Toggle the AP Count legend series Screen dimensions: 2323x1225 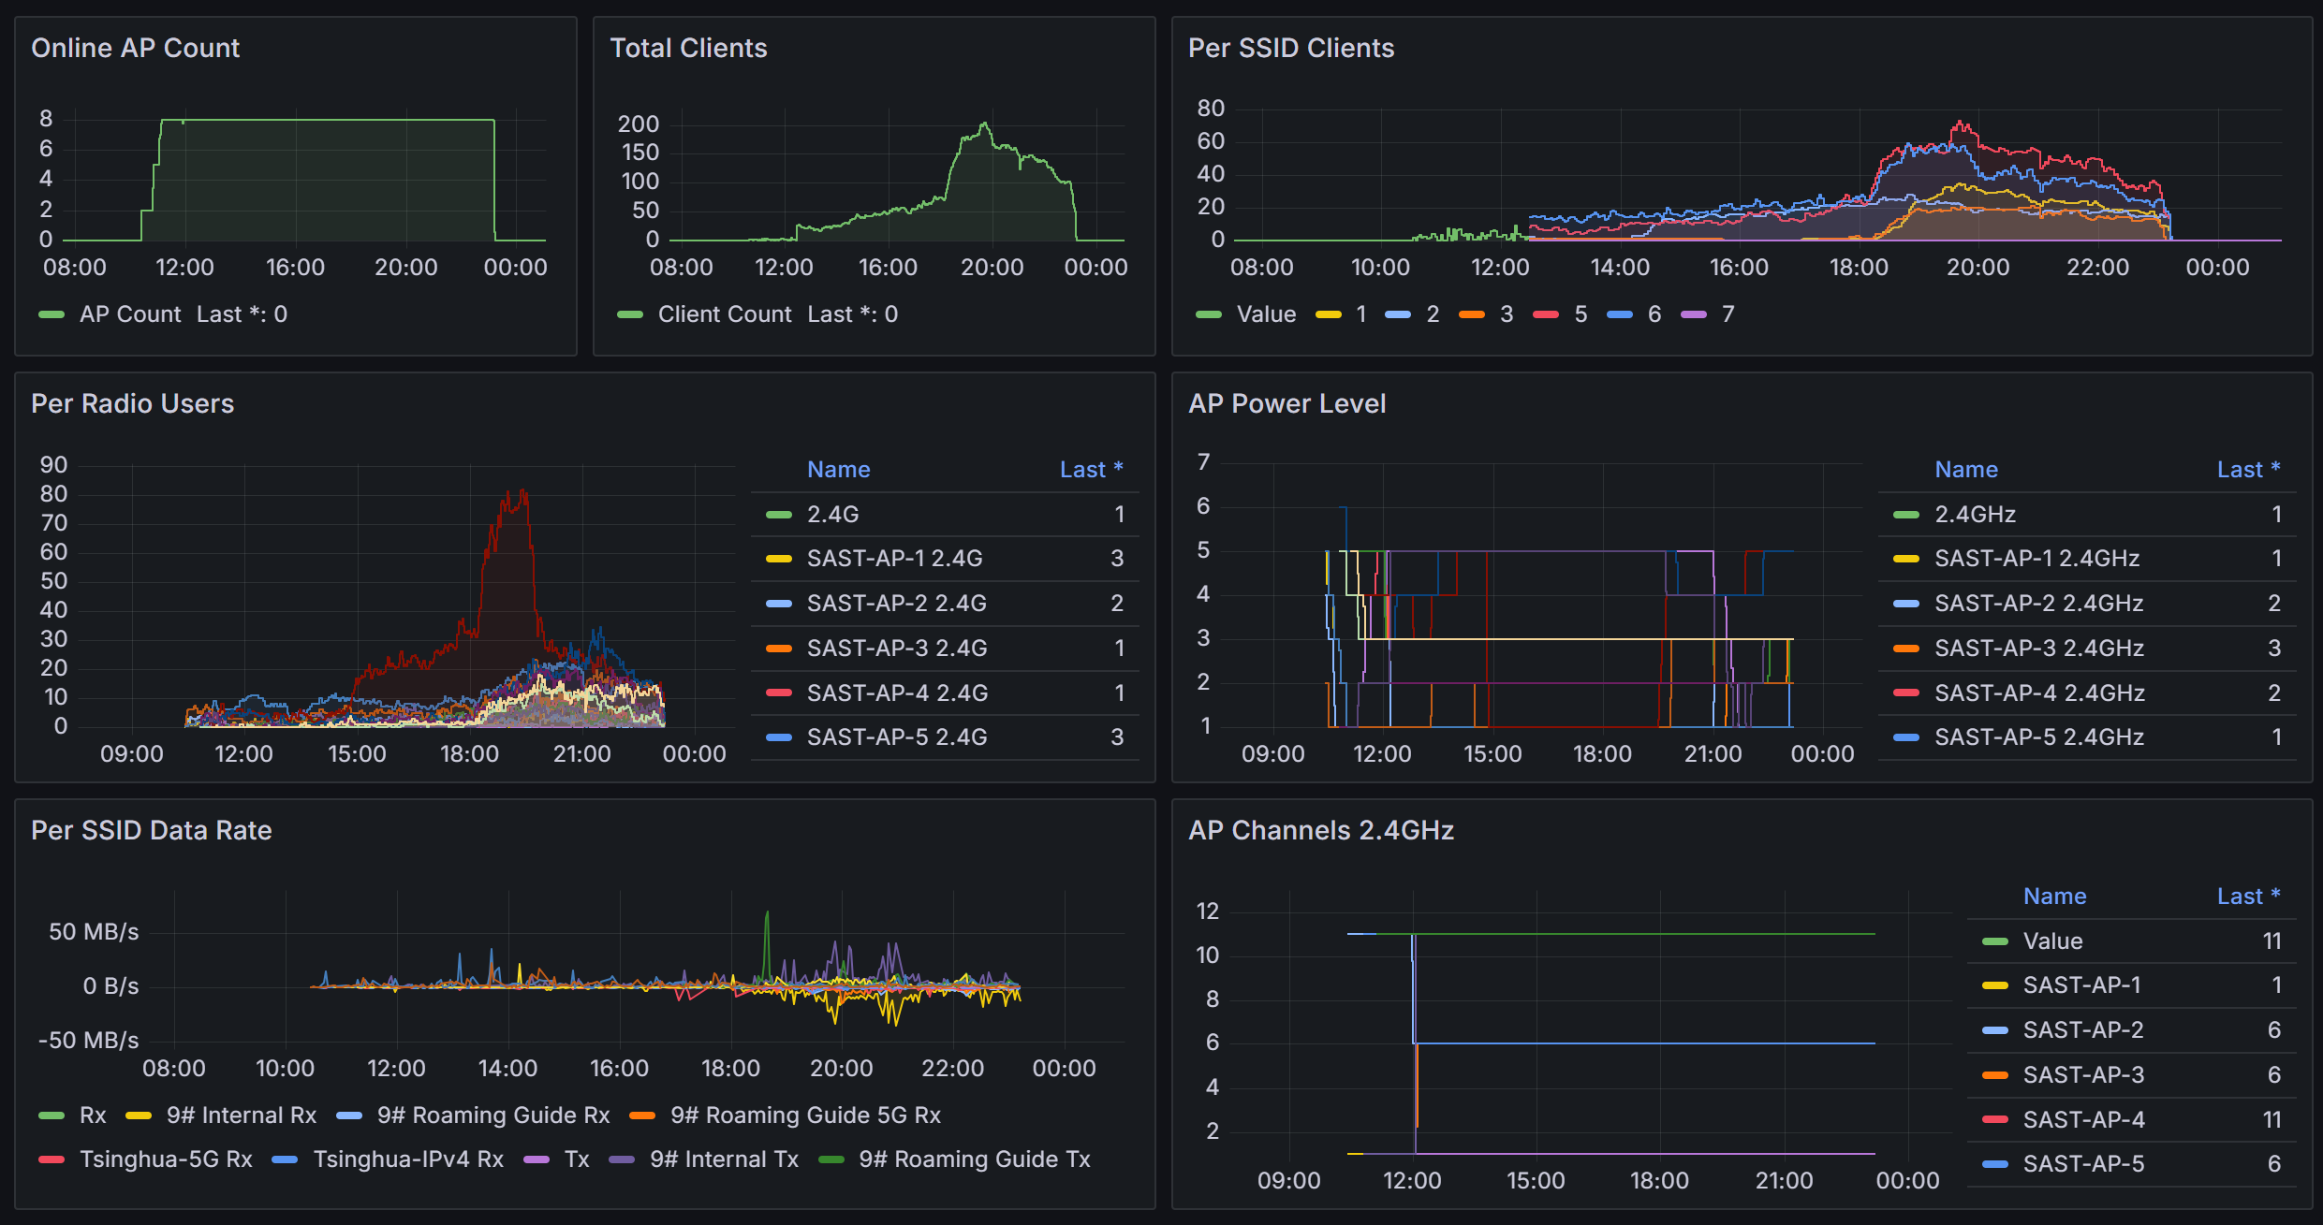pos(130,314)
